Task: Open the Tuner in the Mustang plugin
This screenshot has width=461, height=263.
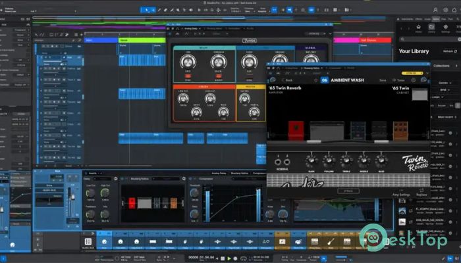Action: coord(398,80)
